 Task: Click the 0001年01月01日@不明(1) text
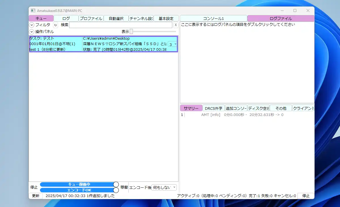coord(52,44)
